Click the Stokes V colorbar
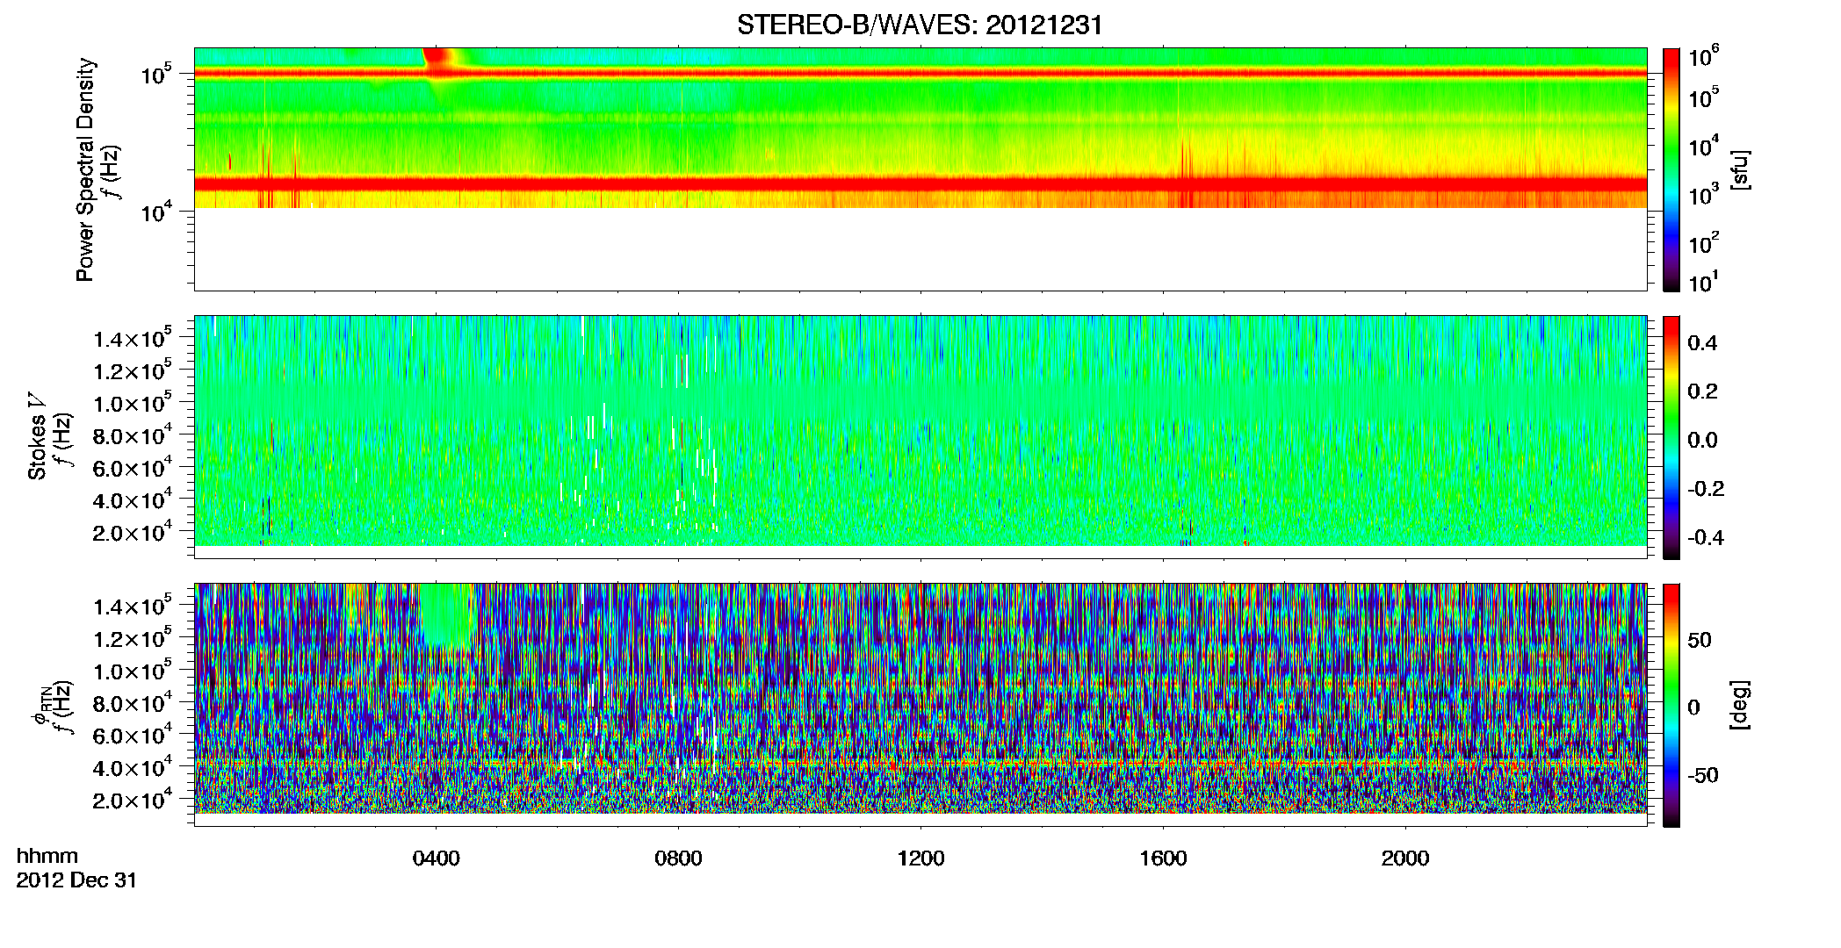 (x=1671, y=437)
